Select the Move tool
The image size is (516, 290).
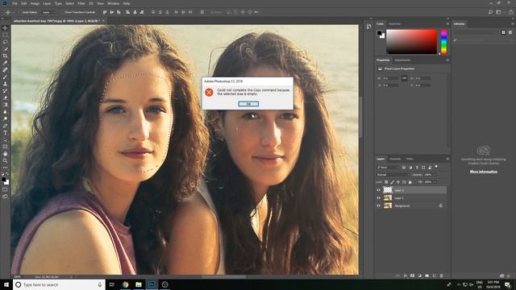(5, 28)
